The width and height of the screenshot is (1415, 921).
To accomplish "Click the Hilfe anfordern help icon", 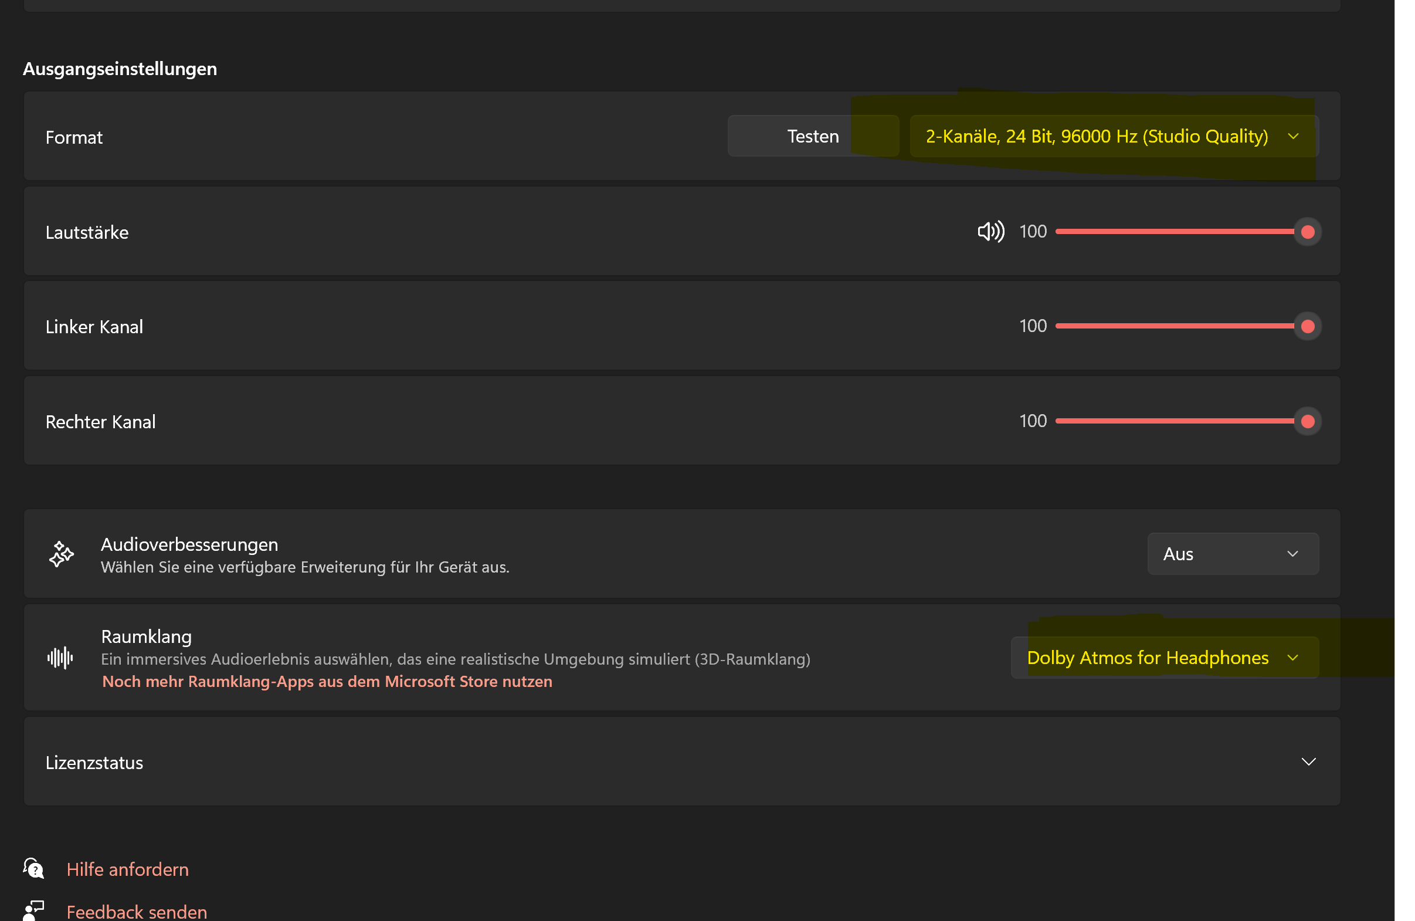I will (34, 869).
